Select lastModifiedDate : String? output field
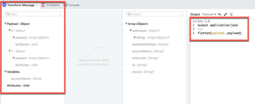Image resolution: width=255 pixels, height=104 pixels. point(150,44)
